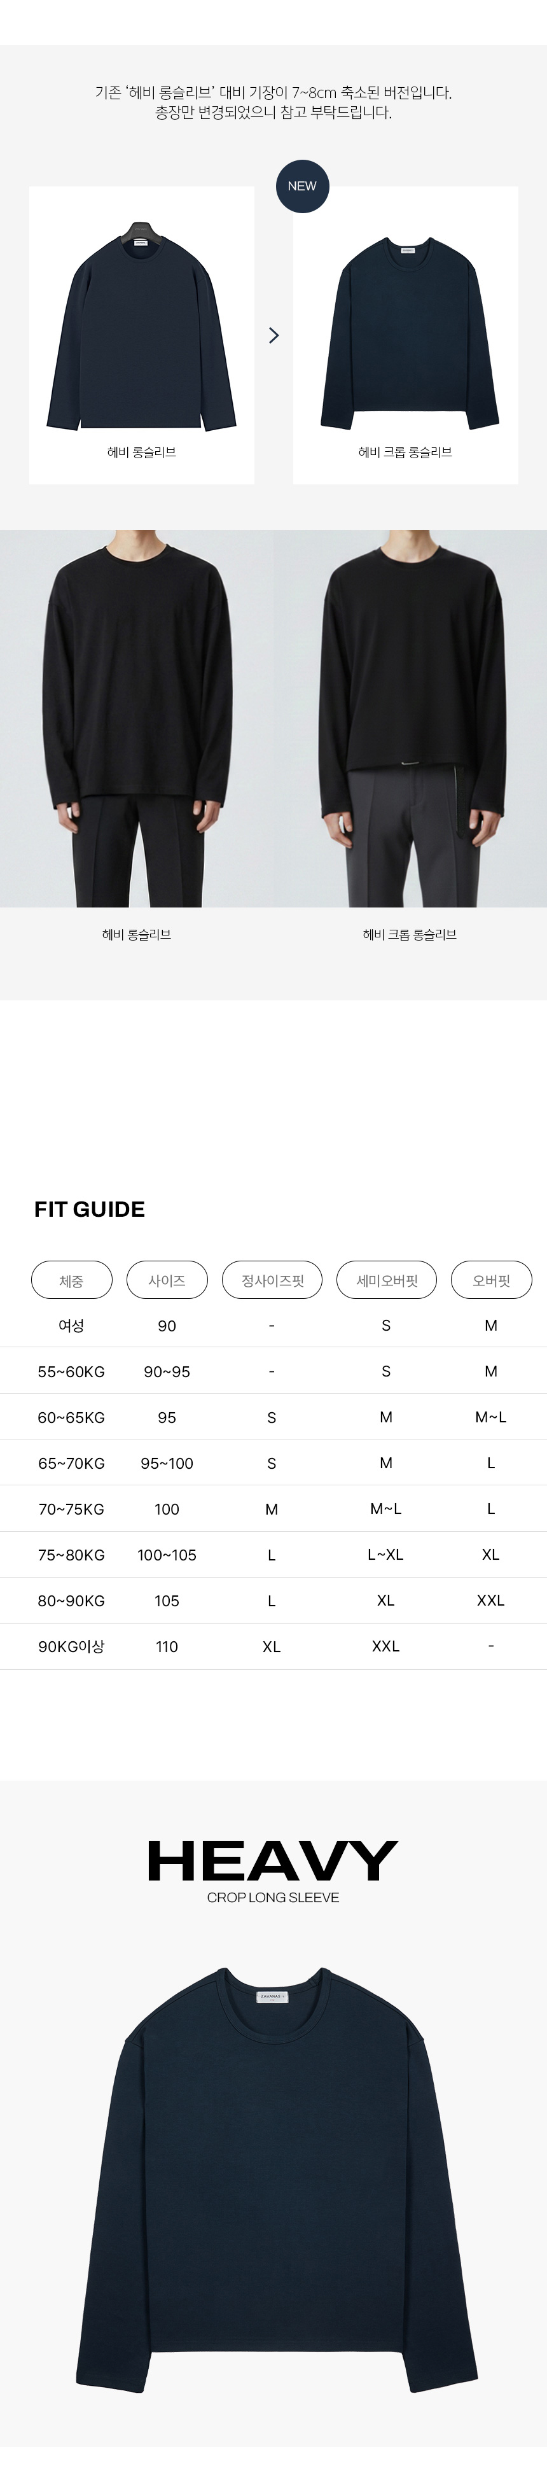The height and width of the screenshot is (2487, 547).
Task: Click the 70~75KG weight row
Action: pyautogui.click(x=71, y=1509)
